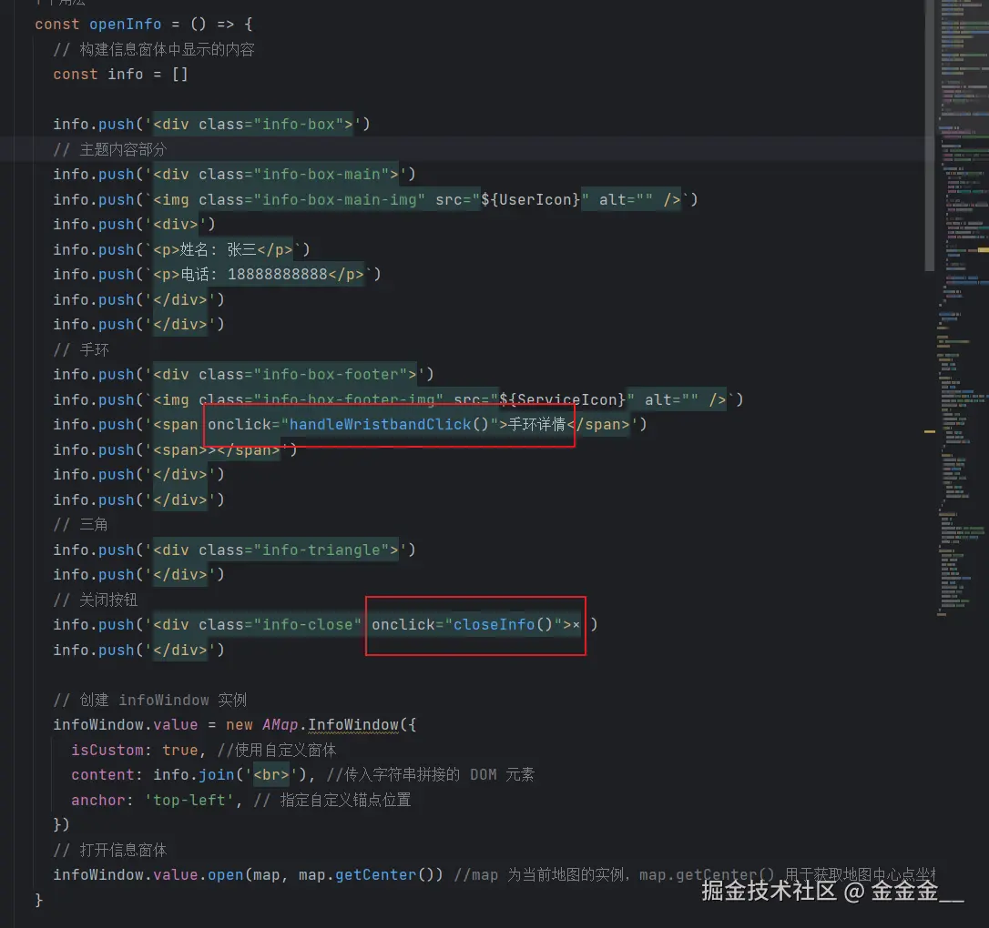This screenshot has height=928, width=989.
Task: Click the "info-triangle" div push line
Action: point(234,550)
